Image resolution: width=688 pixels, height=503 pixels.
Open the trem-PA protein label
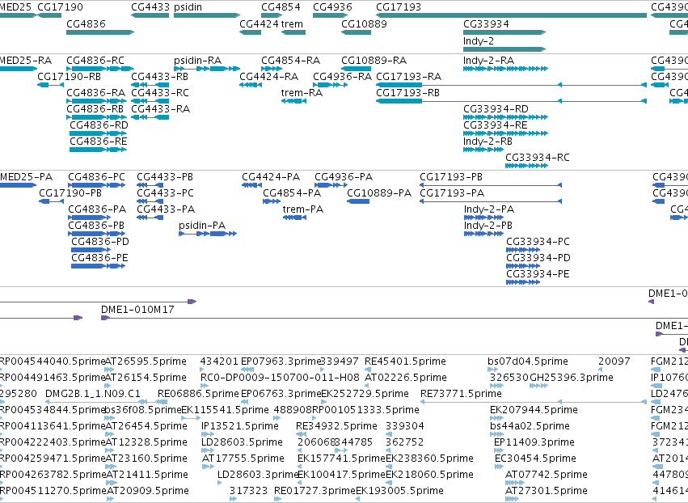(303, 209)
